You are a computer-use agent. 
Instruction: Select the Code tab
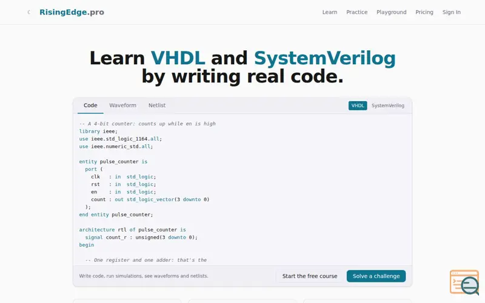pos(90,105)
